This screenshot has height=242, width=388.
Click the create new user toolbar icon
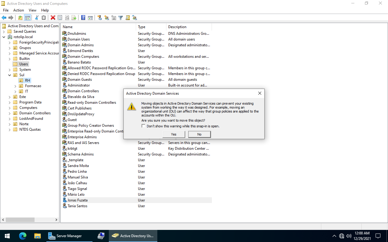point(99,18)
